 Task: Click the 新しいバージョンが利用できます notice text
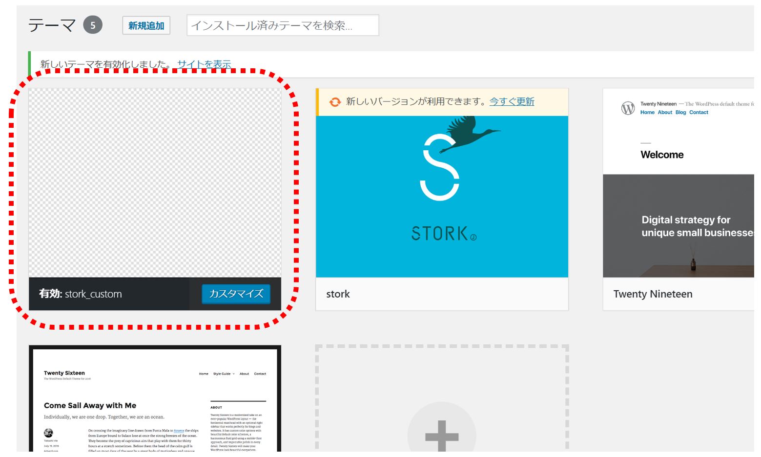(x=416, y=101)
